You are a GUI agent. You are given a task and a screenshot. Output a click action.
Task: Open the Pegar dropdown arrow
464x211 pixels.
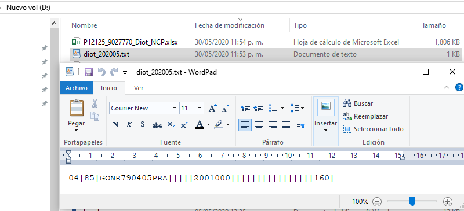[x=77, y=131]
